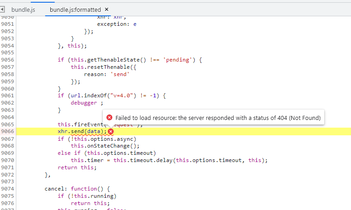Select the bundle.js:formatted tab
Image resolution: width=351 pixels, height=210 pixels.
[x=75, y=10]
